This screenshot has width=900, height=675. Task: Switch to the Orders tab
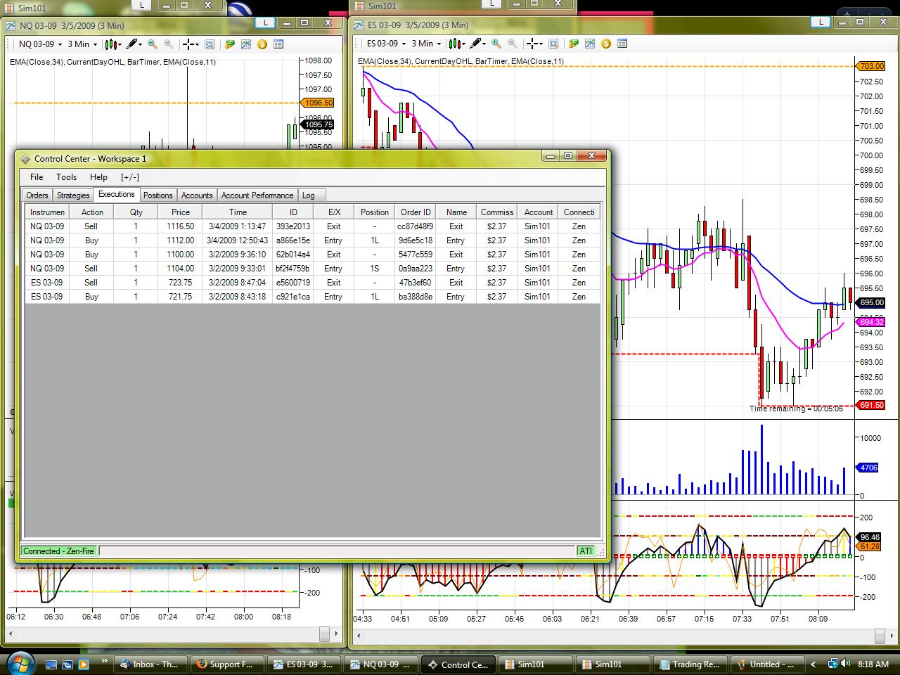point(37,195)
